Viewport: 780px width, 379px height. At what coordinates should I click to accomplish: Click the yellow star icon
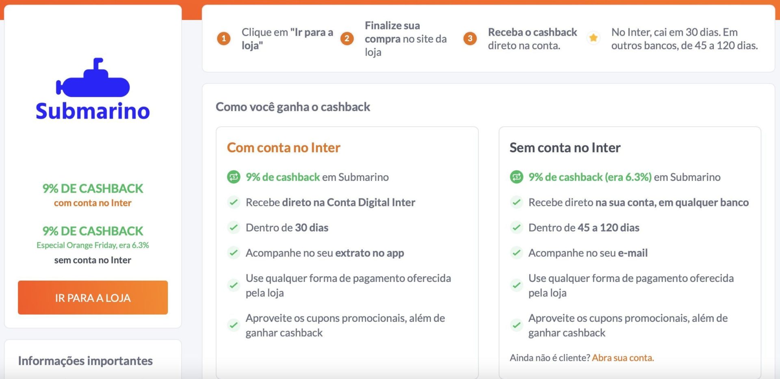point(594,38)
